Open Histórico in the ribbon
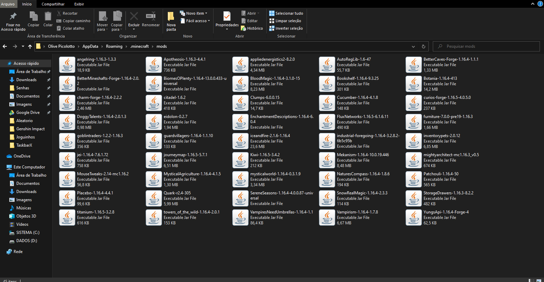Screen dimensions: 544x282 tap(252, 28)
